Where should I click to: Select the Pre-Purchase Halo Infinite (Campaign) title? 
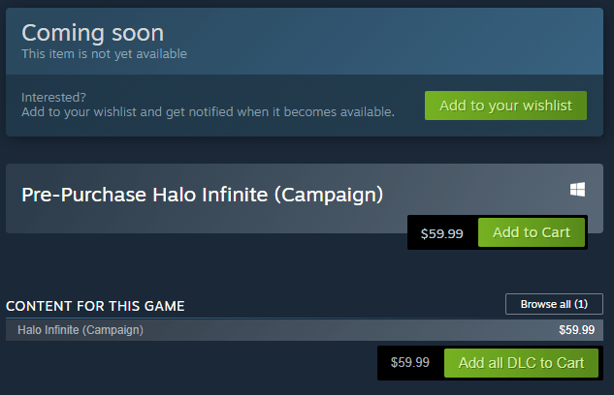click(202, 195)
